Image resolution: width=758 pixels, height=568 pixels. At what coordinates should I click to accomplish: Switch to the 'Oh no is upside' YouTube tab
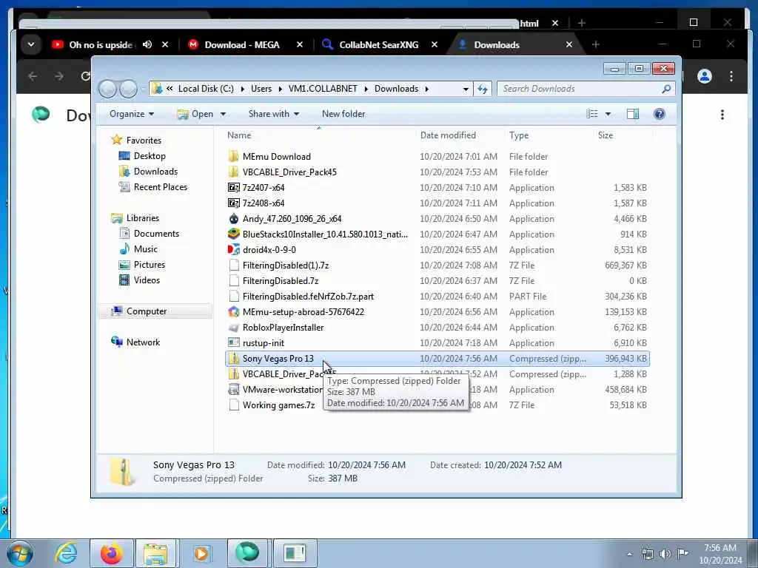pos(99,44)
